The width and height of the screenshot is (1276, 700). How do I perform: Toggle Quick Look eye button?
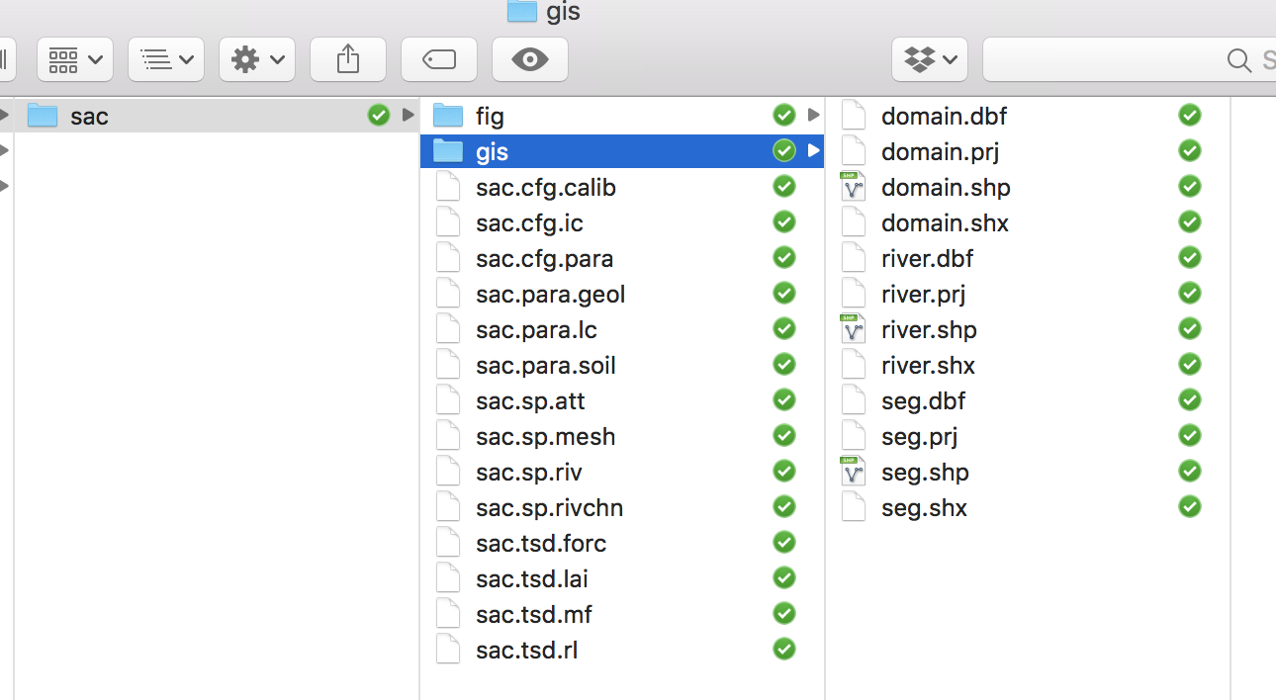(x=529, y=60)
